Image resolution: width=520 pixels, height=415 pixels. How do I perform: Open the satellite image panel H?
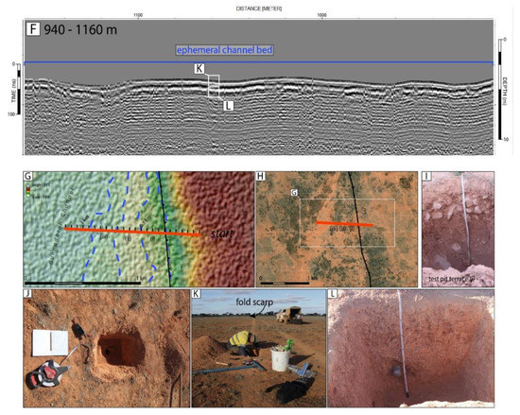pos(337,229)
